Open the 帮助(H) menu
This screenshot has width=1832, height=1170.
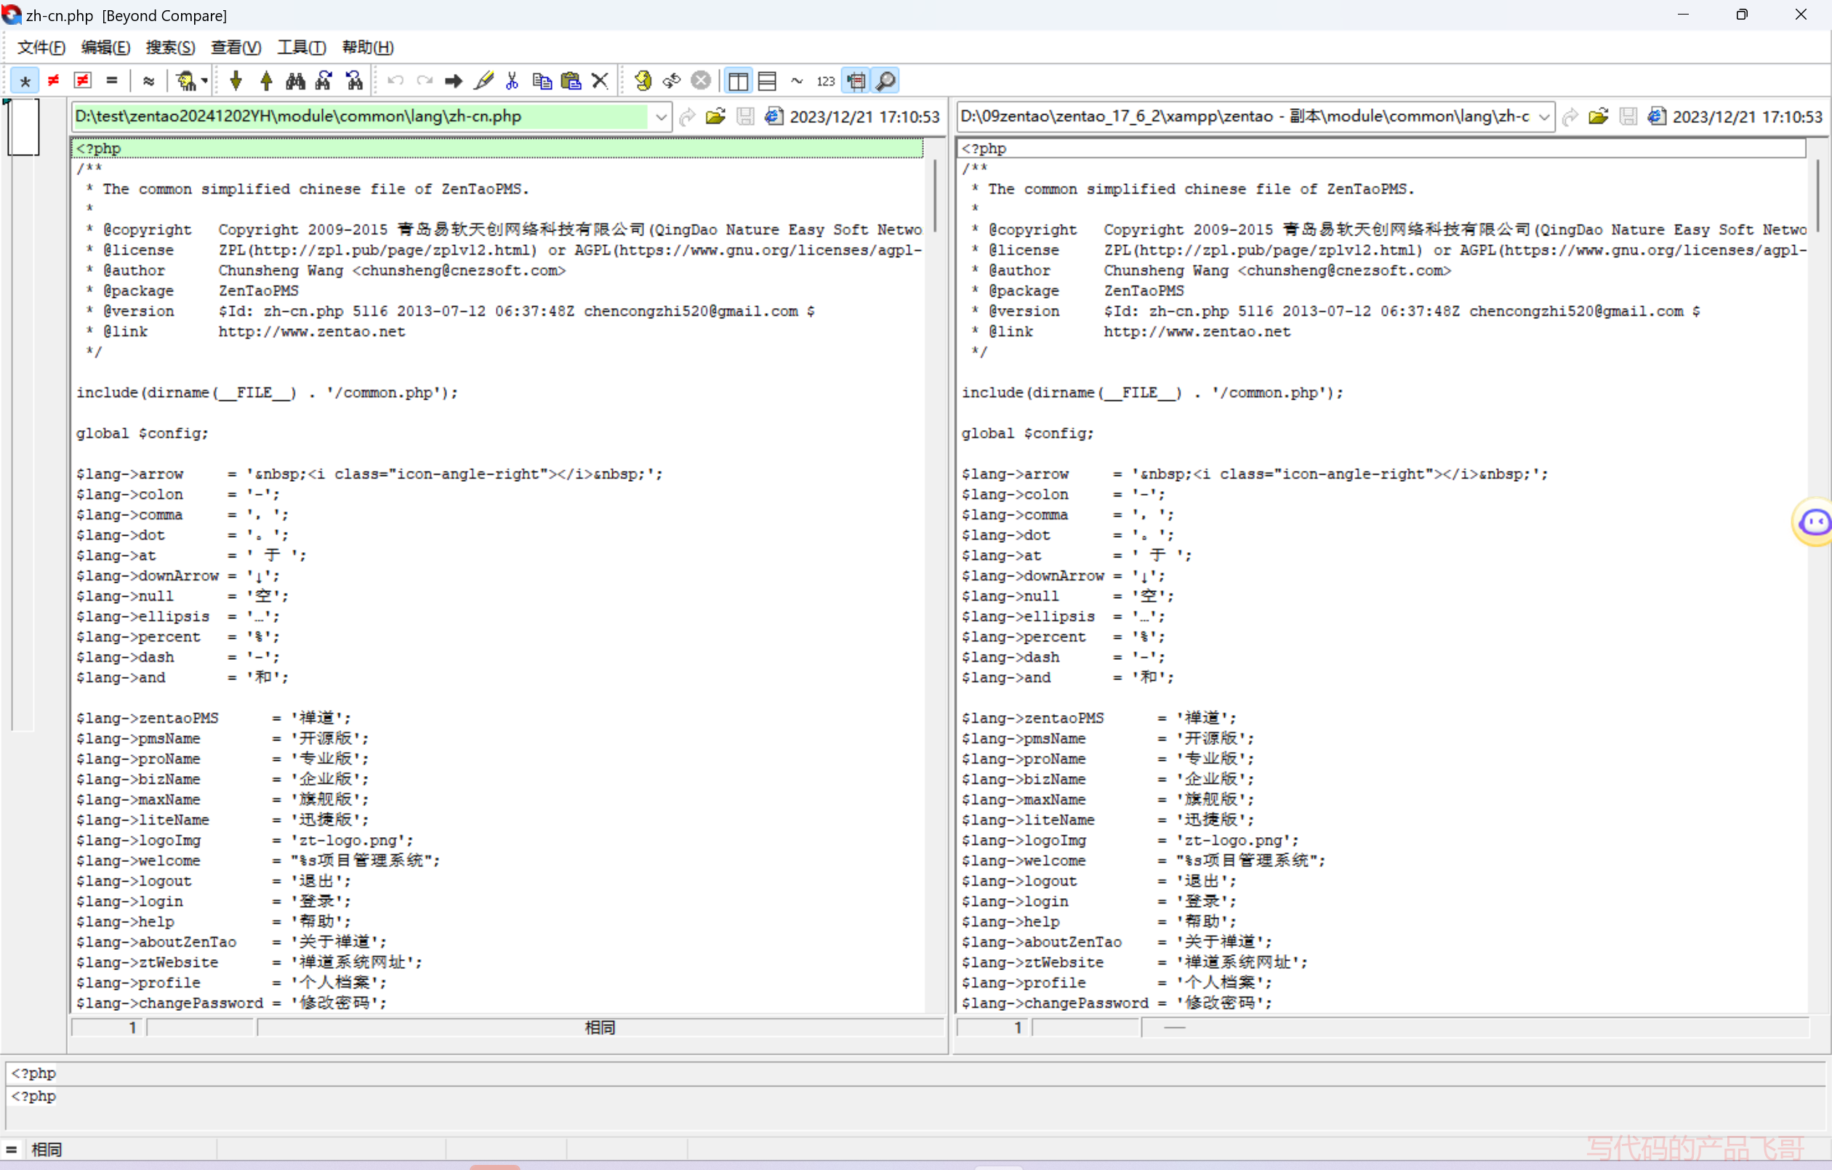tap(367, 47)
